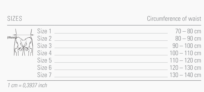Click the 130 – 140 cm value
204x92 pixels.
point(185,75)
